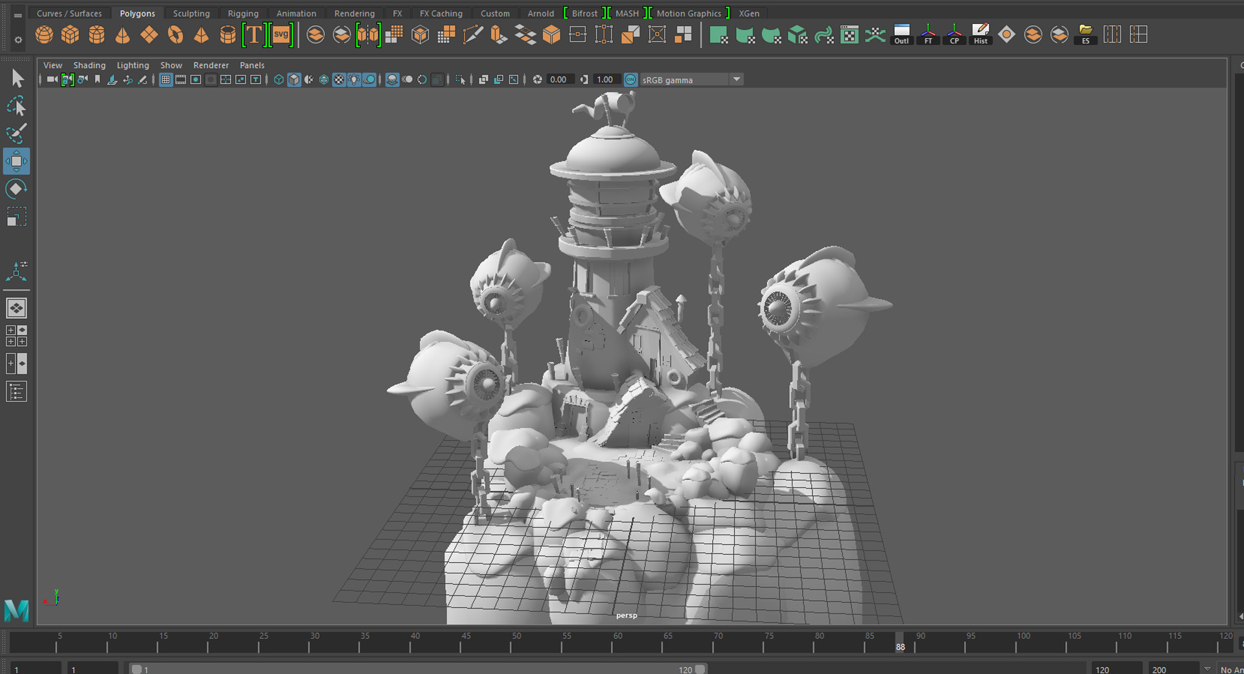Switch to the Sculpting shelf tab
This screenshot has width=1244, height=674.
191,14
